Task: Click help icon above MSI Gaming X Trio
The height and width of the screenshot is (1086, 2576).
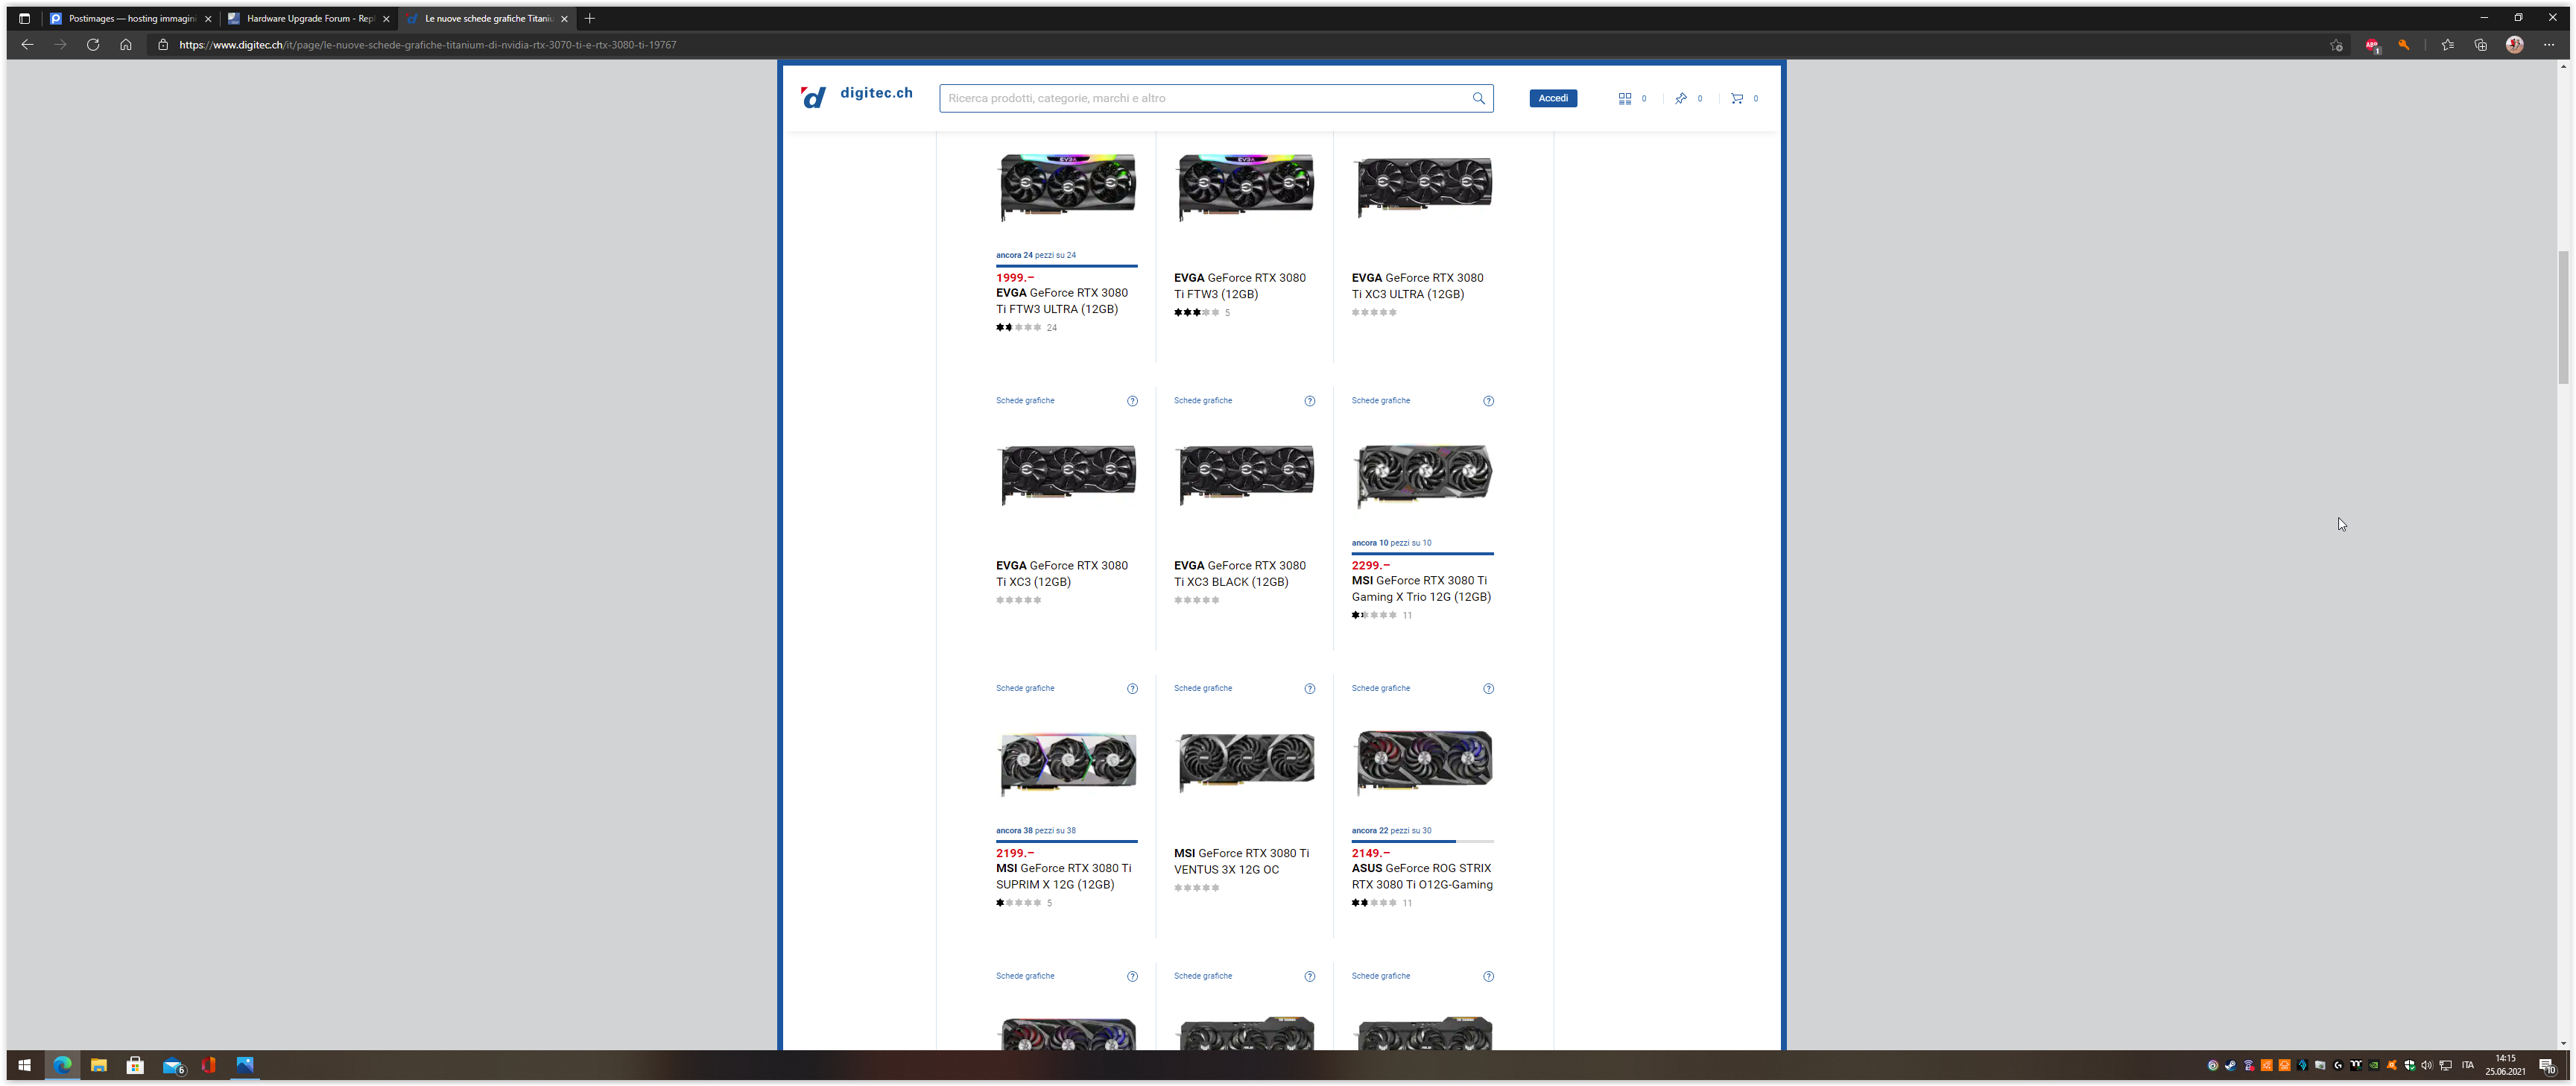Action: point(1488,401)
